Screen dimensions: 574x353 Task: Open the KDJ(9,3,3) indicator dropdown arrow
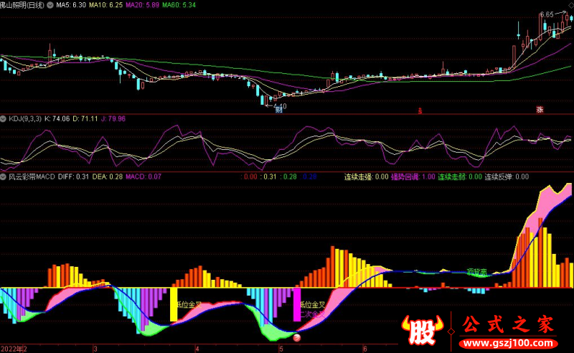coord(4,118)
